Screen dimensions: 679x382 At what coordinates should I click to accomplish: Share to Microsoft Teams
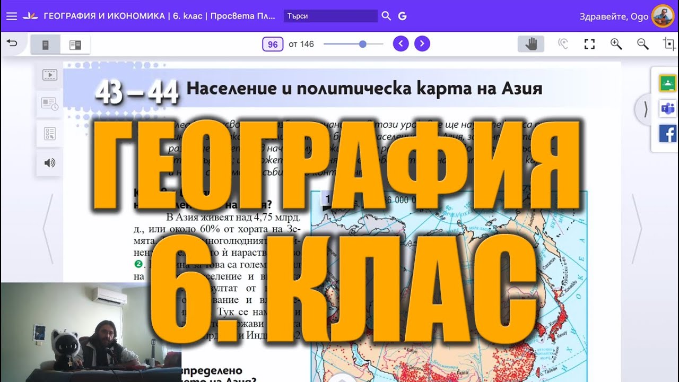pyautogui.click(x=667, y=109)
